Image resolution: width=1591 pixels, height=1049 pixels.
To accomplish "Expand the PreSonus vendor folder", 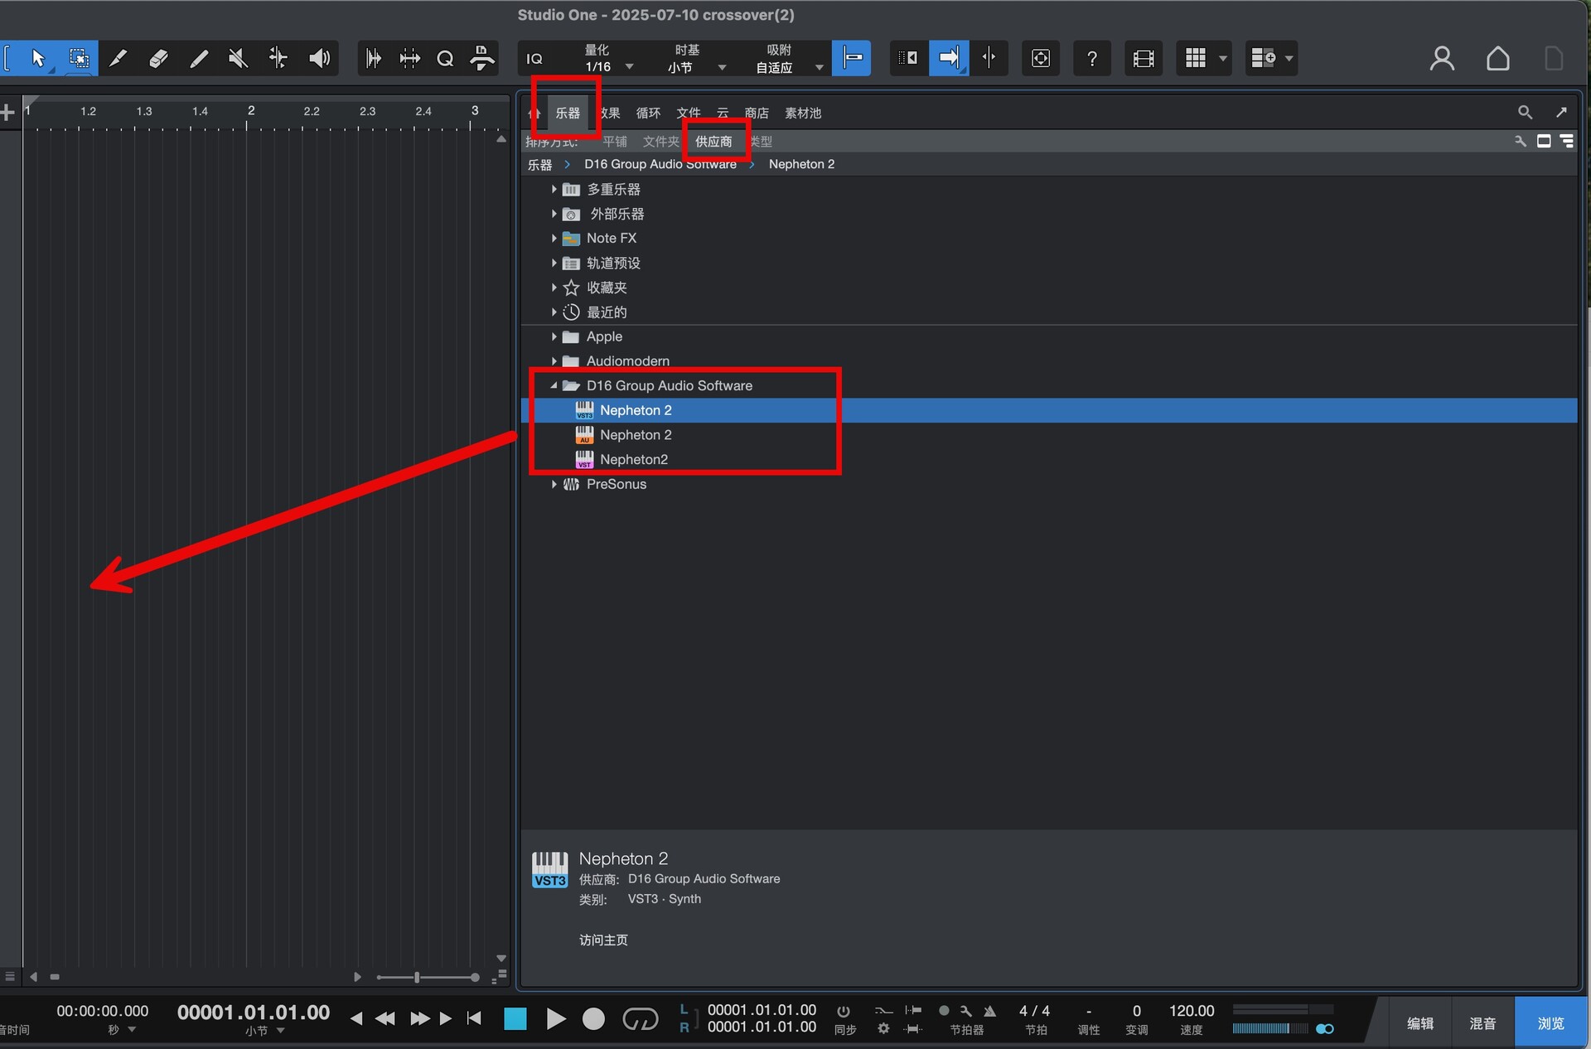I will point(554,484).
